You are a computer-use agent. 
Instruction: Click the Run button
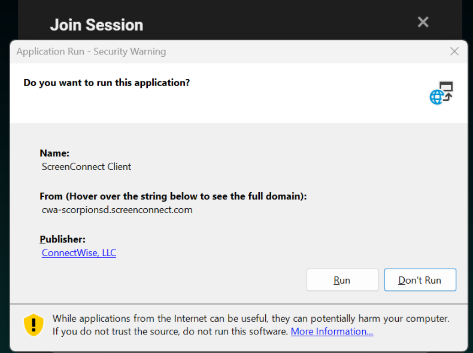tap(342, 280)
